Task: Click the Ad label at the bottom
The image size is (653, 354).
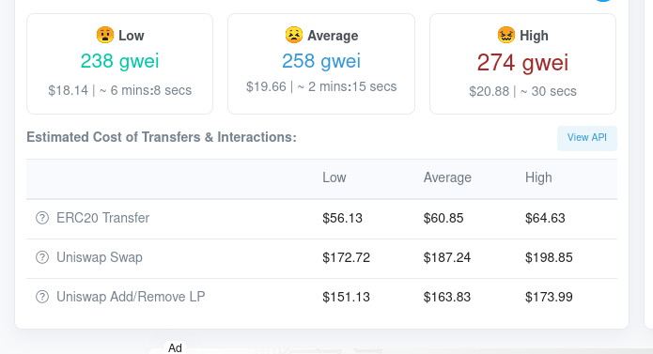Action: (175, 347)
